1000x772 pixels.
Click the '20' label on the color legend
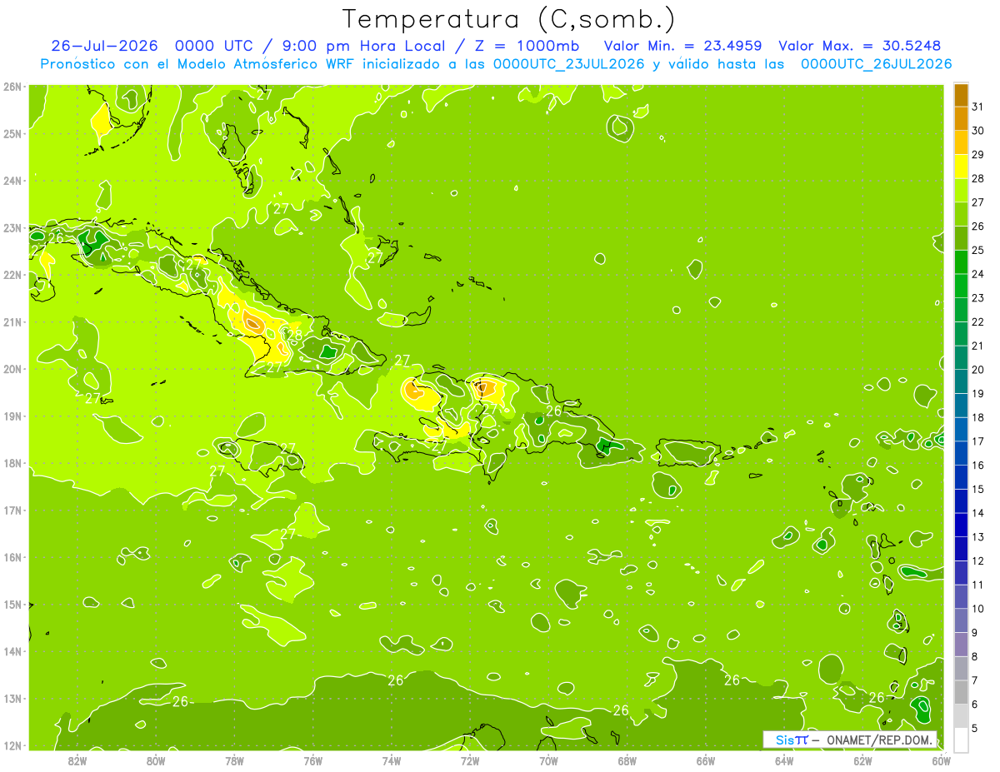(977, 370)
